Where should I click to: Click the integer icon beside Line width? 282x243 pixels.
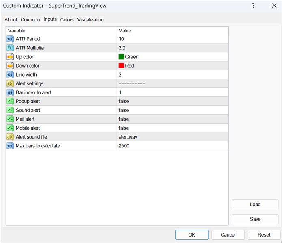pos(10,75)
